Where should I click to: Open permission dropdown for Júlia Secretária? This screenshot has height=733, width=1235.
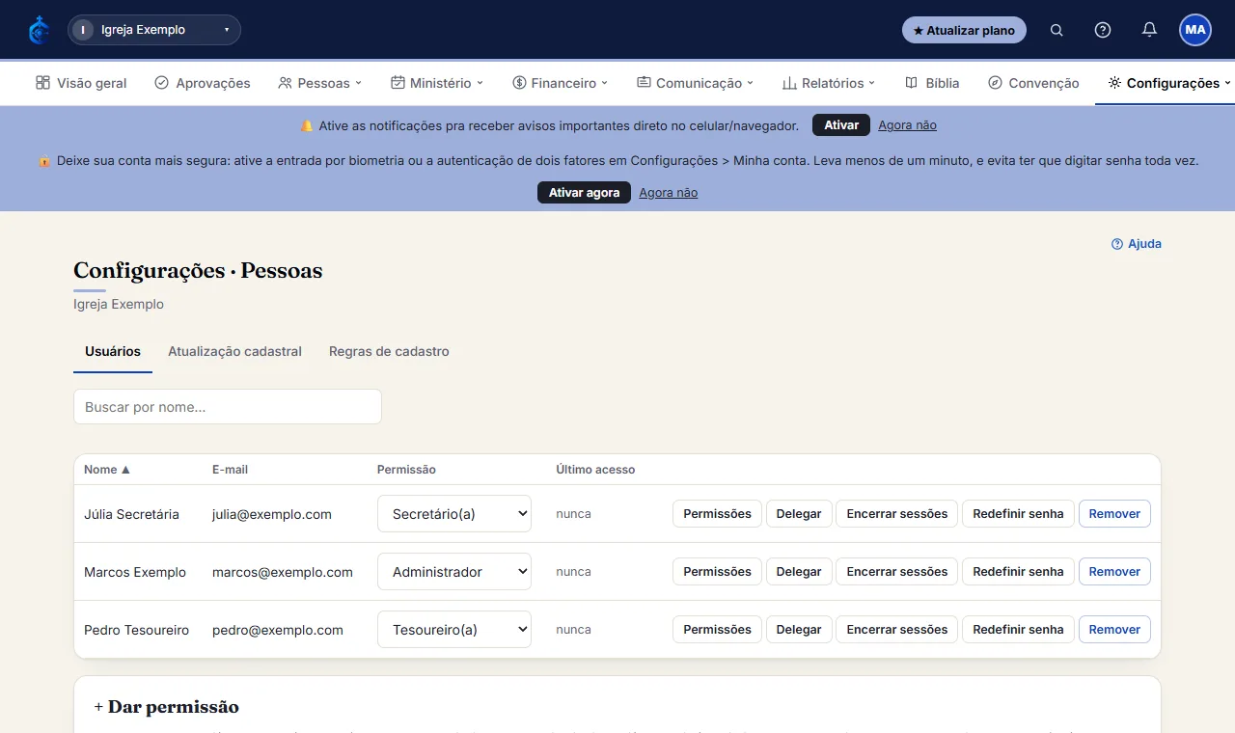tap(454, 514)
